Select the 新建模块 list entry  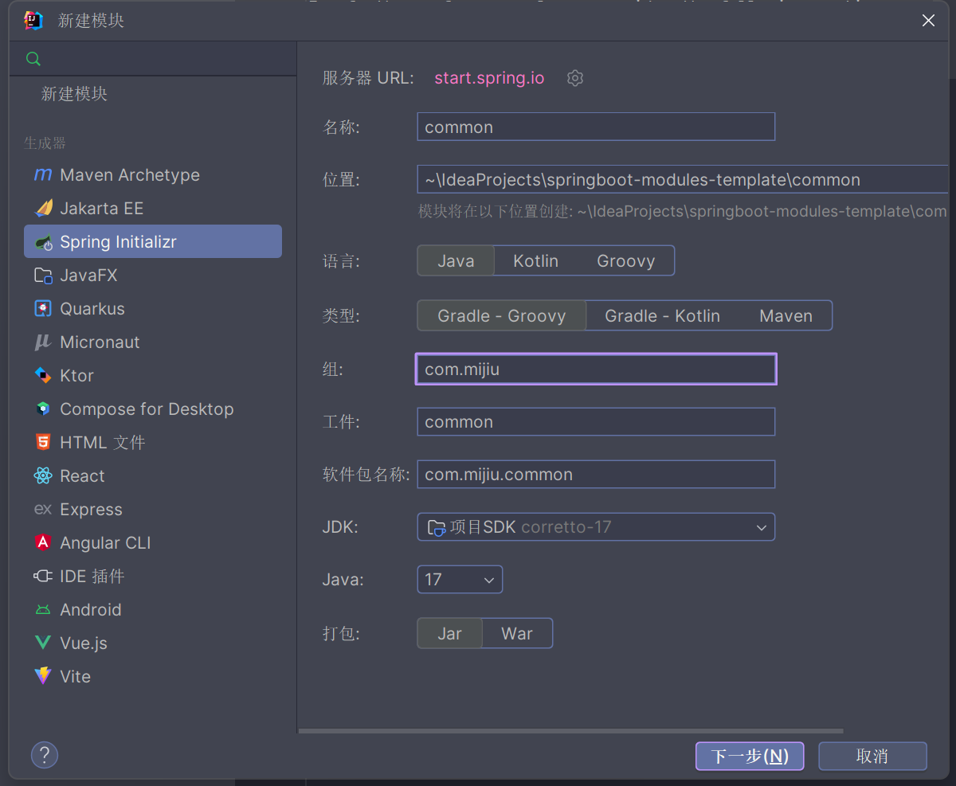click(74, 94)
